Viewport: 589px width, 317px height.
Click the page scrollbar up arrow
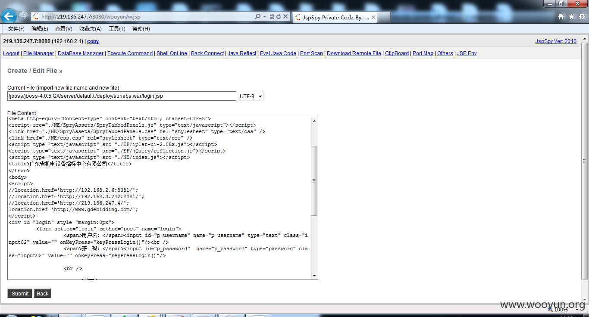pos(585,39)
